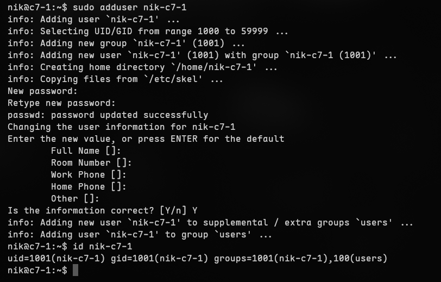Click 'Enter the new value' instruction line
The width and height of the screenshot is (441, 282).
tap(146, 139)
